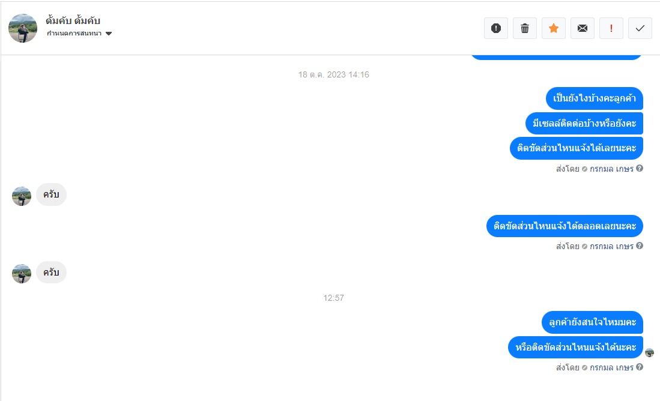Image resolution: width=660 pixels, height=401 pixels.
Task: Click the small seen-by avatar beside last message
Action: [x=649, y=352]
